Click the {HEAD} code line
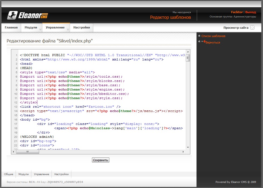Image resolution: width=263 pixels, height=188 pixels. [x=26, y=68]
